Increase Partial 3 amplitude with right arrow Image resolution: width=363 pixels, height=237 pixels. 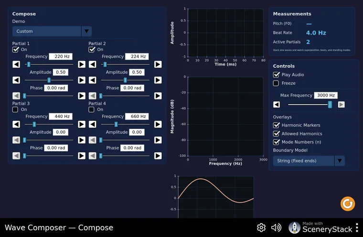tap(82, 140)
